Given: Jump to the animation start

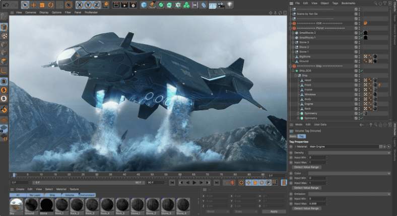Looking at the screenshot, I should coord(172,183).
